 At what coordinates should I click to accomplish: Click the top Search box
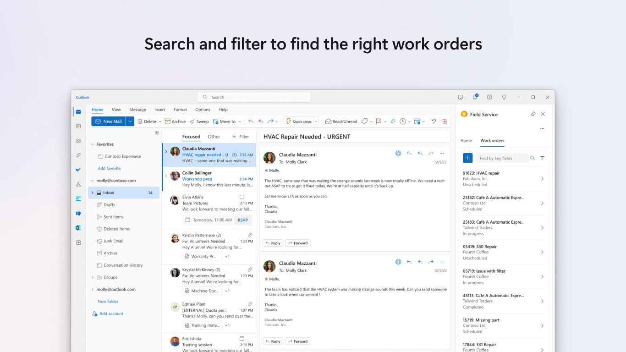pos(254,97)
